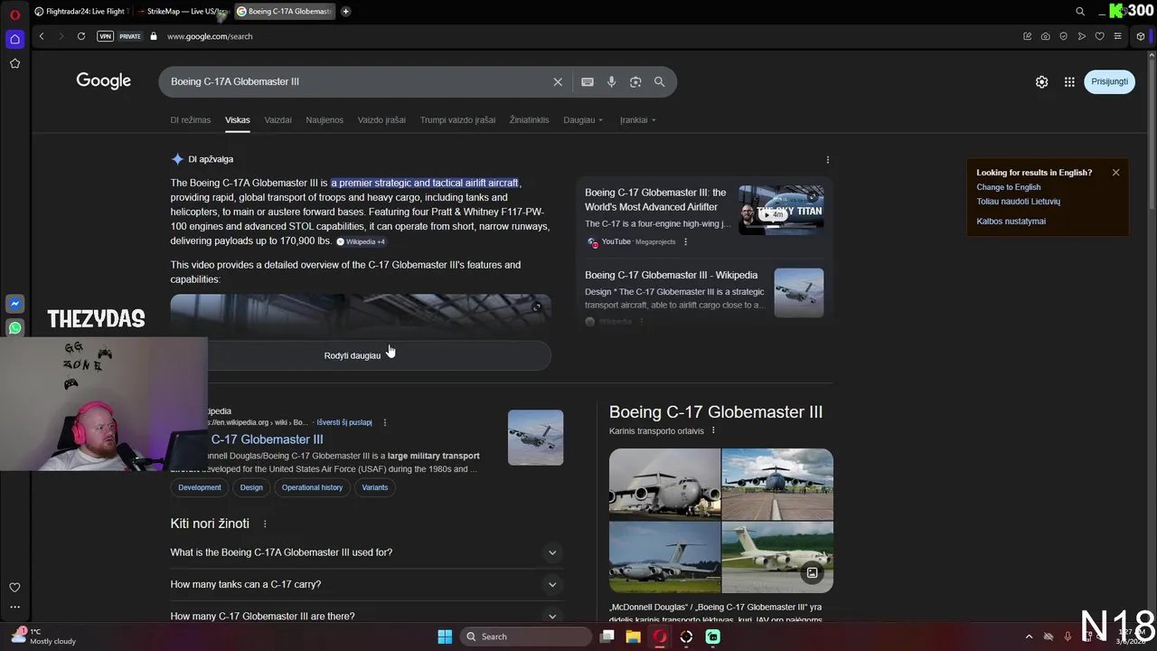1157x651 pixels.
Task: Open Messenger in the Opera sidebar
Action: pyautogui.click(x=14, y=304)
